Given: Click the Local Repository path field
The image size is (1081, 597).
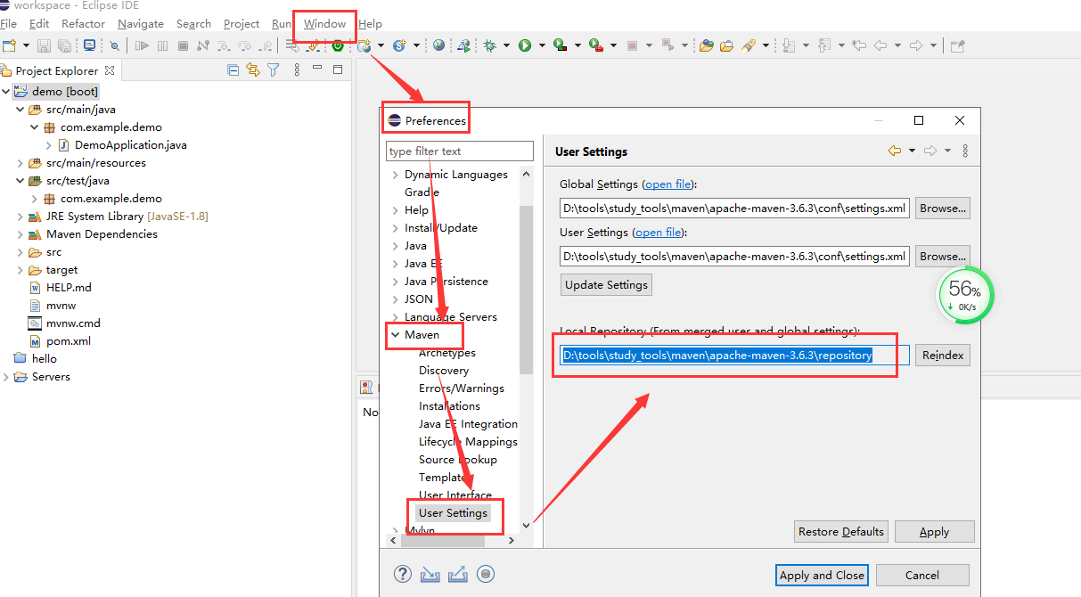Looking at the screenshot, I should coord(735,355).
